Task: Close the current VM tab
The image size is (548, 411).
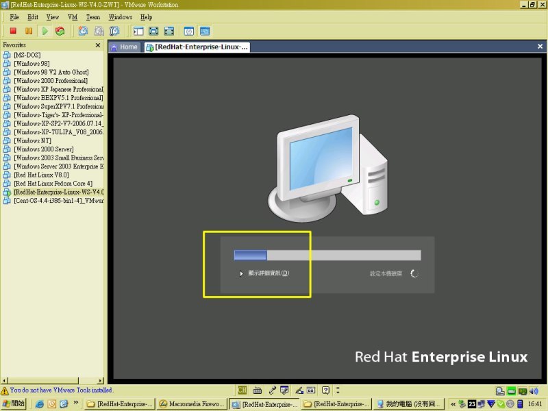Action: [x=540, y=46]
